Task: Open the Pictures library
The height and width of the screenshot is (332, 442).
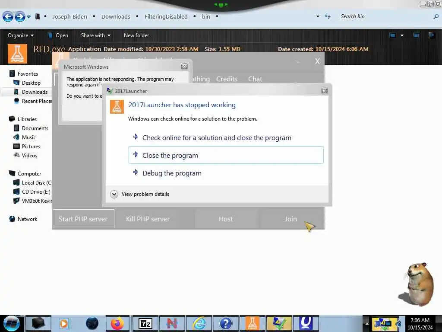Action: click(x=31, y=146)
